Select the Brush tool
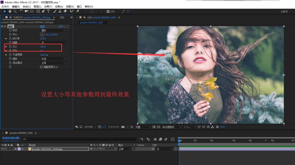 click(55, 11)
